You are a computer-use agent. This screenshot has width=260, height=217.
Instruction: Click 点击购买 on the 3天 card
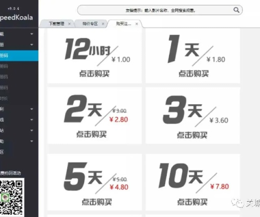coord(192,135)
